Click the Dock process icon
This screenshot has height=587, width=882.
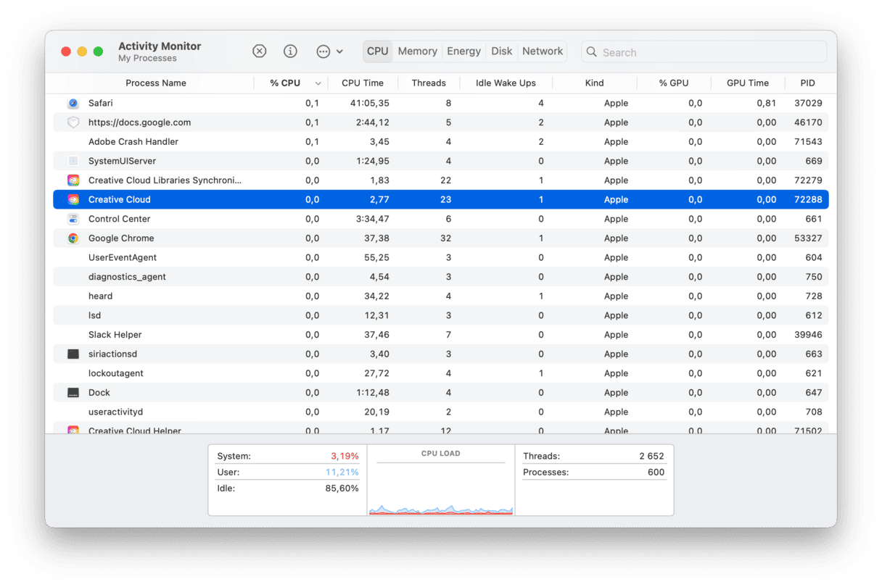[x=73, y=393]
